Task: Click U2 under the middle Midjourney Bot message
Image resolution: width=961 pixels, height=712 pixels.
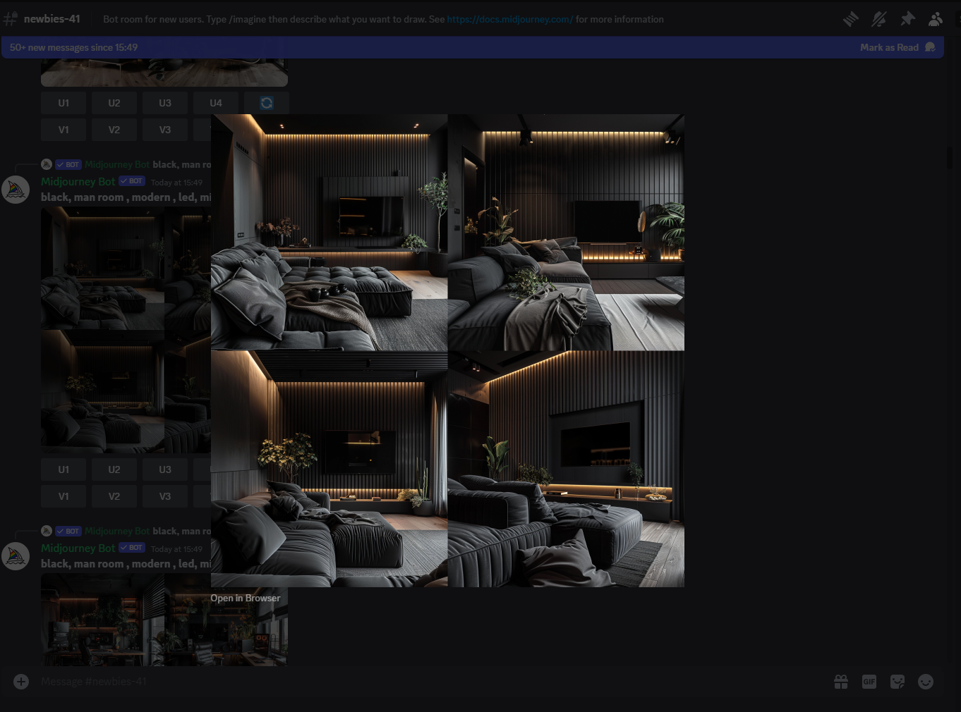Action: tap(114, 469)
